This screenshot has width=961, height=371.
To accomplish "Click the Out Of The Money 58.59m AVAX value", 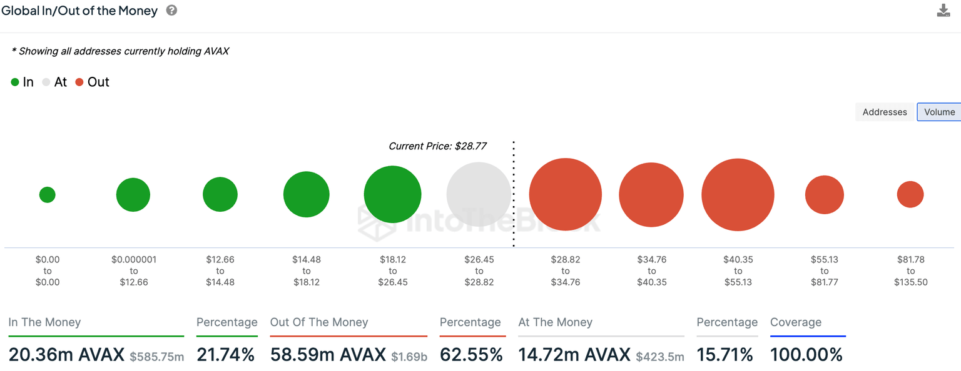I will pos(328,355).
